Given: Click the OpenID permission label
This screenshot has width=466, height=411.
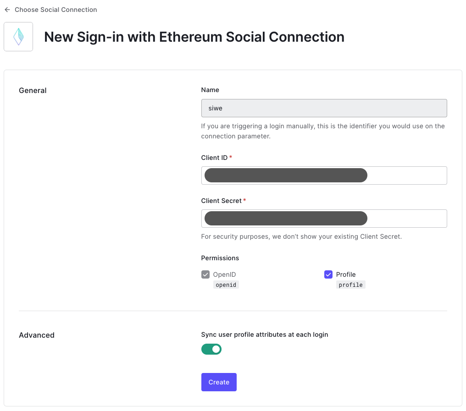Looking at the screenshot, I should 224,274.
